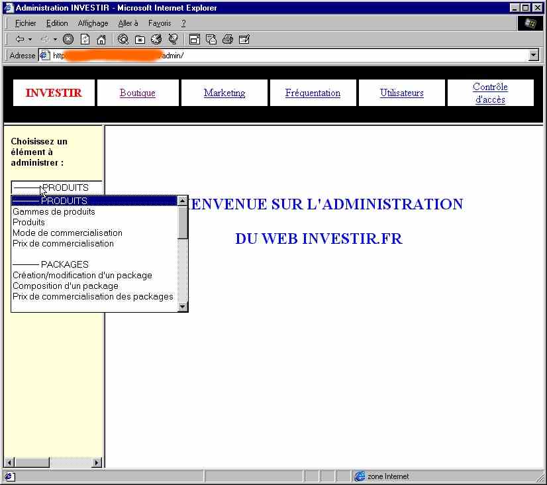The image size is (547, 485).
Task: Go to the Home page icon
Action: [101, 40]
